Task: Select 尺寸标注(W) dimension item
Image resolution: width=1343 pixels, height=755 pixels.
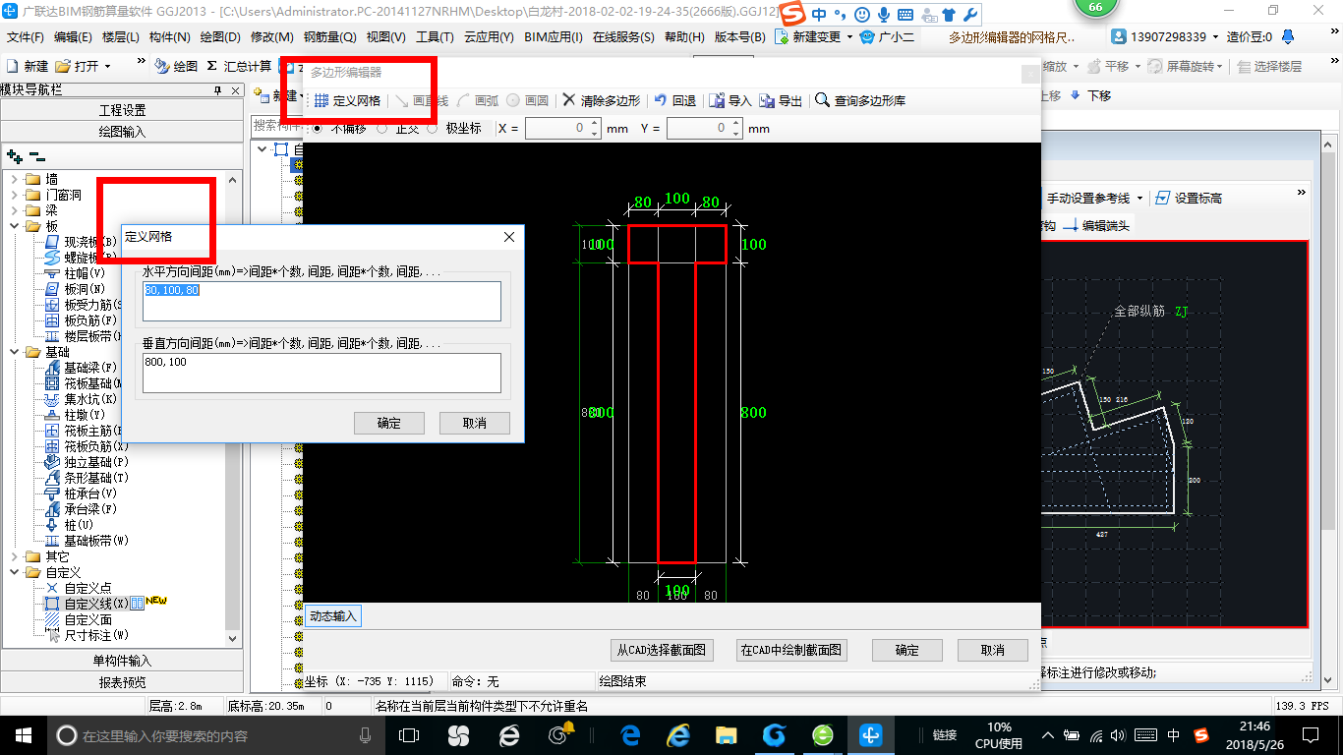Action: tap(88, 635)
